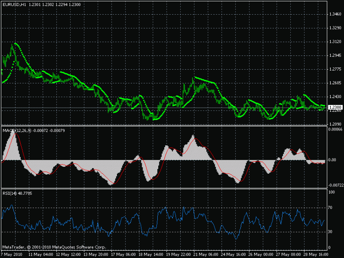The image size is (344, 258).
Task: Click the 28 May 16:00 time label
Action: click(316, 254)
